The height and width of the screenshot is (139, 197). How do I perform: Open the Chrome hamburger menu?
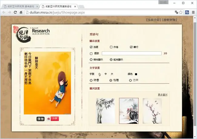tap(193, 12)
